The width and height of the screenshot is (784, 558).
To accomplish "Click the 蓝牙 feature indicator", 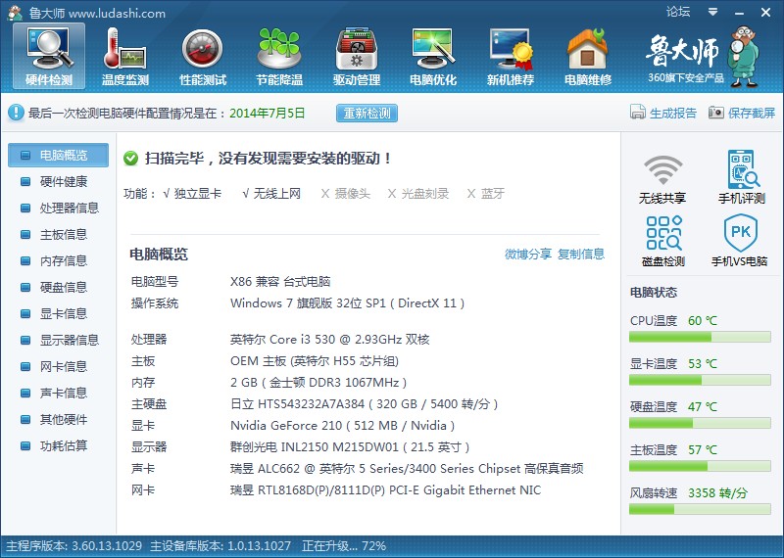I will point(485,193).
